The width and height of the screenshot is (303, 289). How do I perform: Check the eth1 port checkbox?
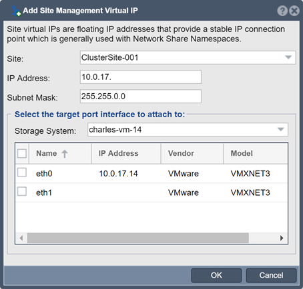(22, 192)
